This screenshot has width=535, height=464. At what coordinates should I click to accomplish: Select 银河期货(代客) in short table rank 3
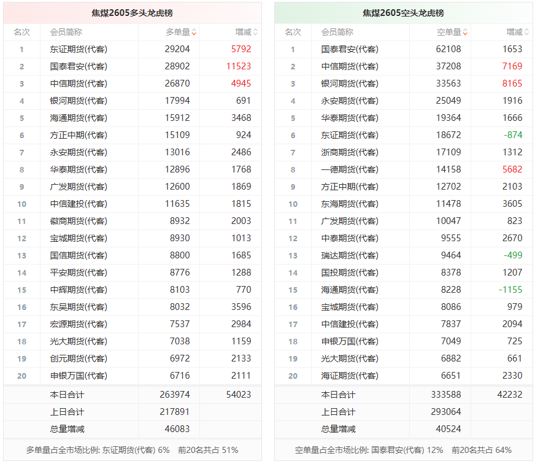[350, 83]
